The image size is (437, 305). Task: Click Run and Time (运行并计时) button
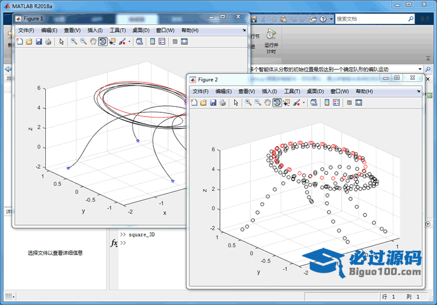coord(271,41)
